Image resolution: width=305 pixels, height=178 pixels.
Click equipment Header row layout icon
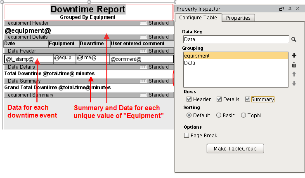(143, 23)
